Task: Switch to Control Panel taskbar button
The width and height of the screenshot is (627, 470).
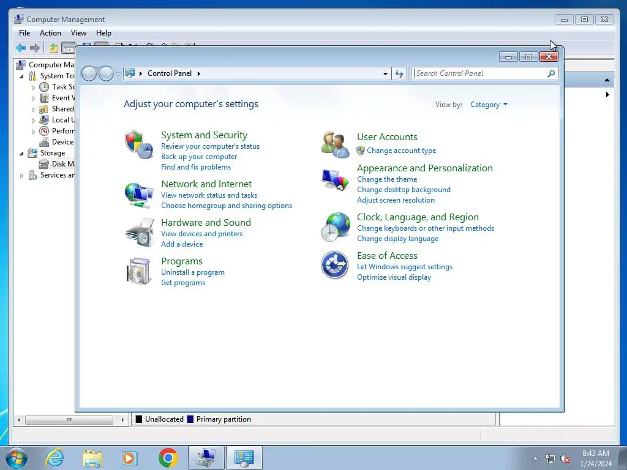Action: [x=244, y=458]
